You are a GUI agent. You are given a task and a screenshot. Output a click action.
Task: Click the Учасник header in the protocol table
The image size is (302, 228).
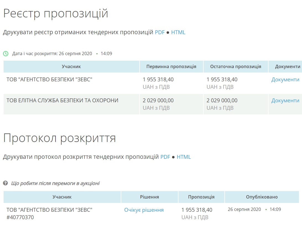coord(62,197)
